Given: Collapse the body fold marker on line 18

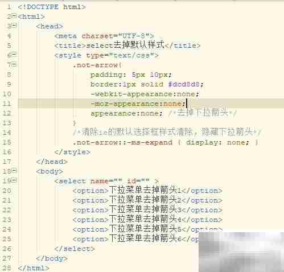Looking at the screenshot, I should point(14,171).
